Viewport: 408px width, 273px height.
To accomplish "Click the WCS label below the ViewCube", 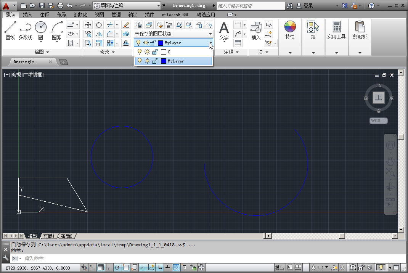I will tap(377, 120).
